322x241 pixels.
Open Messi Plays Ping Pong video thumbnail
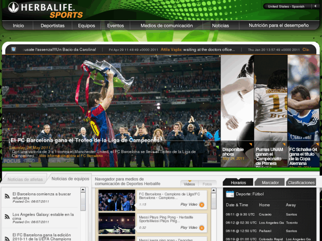pos(117,223)
